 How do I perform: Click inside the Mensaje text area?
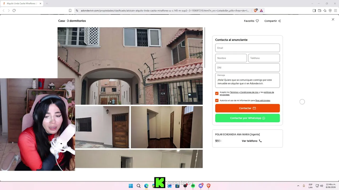point(247,80)
